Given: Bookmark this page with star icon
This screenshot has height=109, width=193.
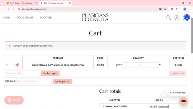Looking at the screenshot, I should click(x=165, y=9).
